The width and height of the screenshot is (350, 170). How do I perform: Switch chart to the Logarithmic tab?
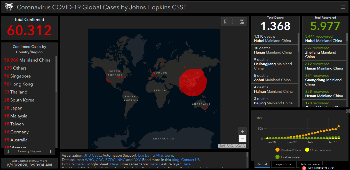[283, 164]
